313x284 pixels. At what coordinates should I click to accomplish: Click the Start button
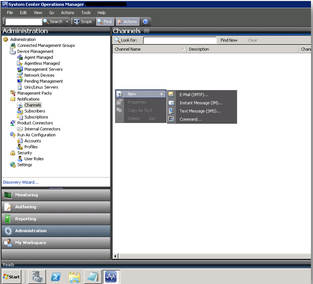pos(11,277)
